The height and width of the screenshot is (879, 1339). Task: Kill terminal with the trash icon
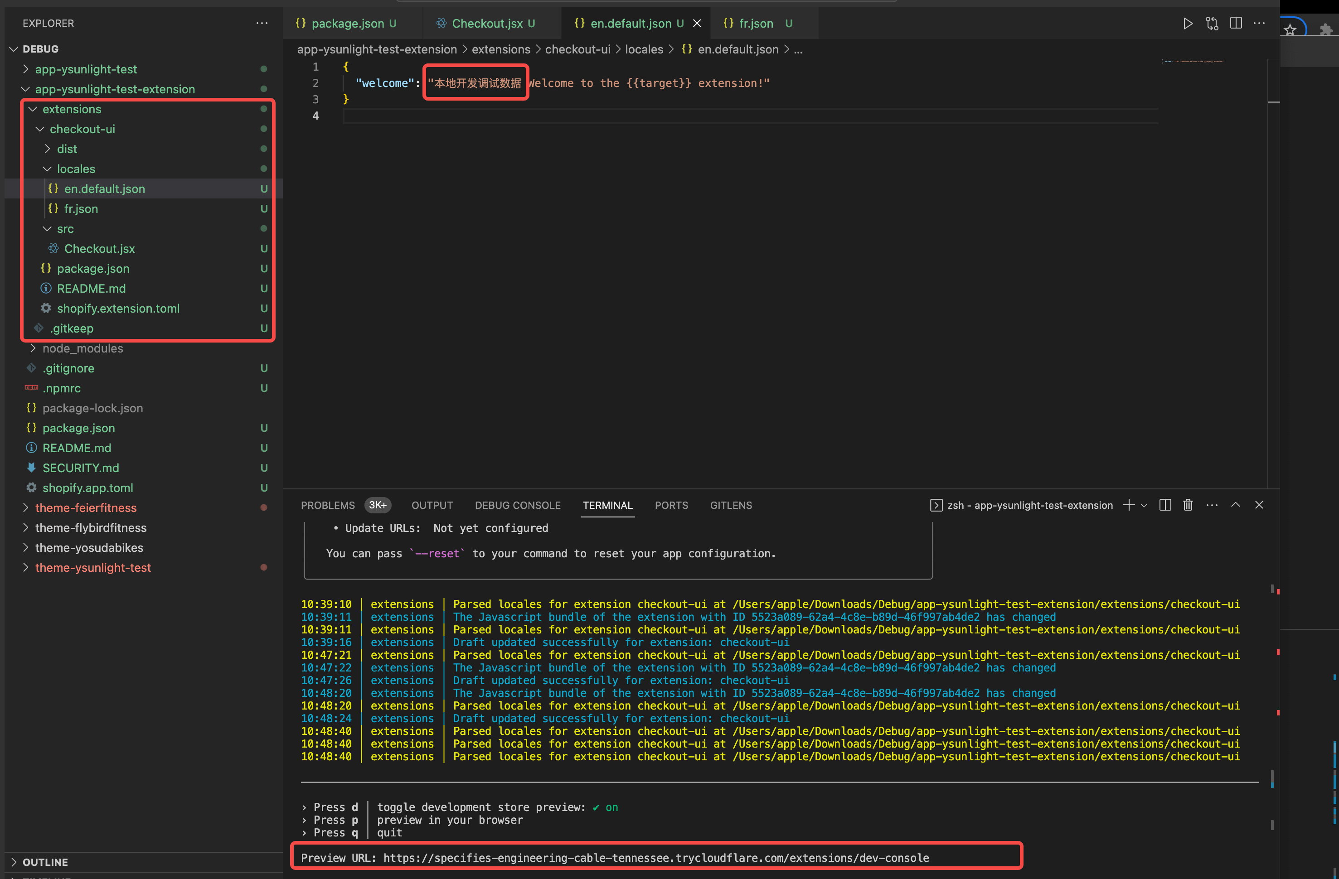pyautogui.click(x=1188, y=505)
